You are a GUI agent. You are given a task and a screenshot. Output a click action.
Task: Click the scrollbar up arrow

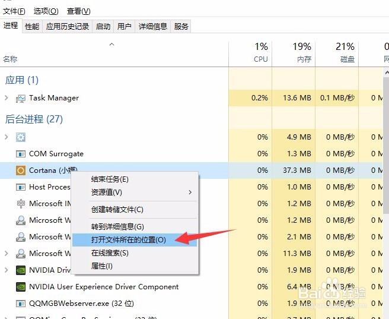pyautogui.click(x=387, y=72)
